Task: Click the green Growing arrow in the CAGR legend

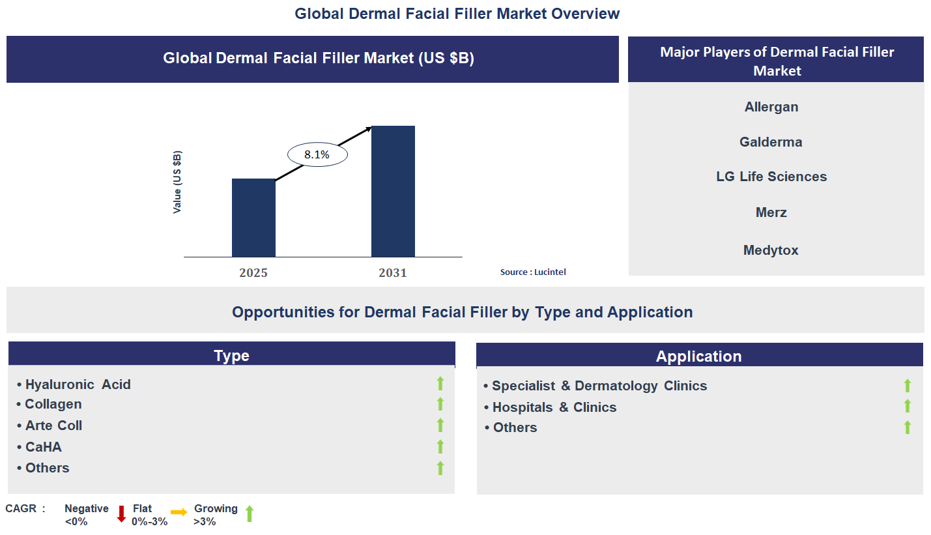Action: click(249, 514)
